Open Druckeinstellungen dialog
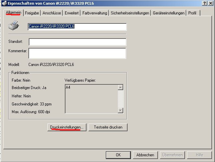 (67, 127)
